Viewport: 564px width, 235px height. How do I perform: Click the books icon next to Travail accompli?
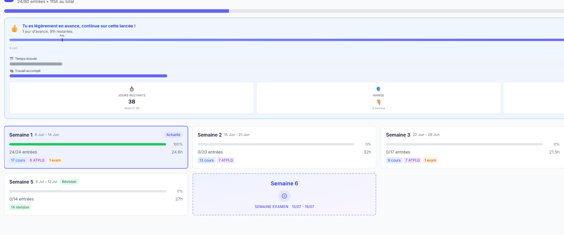pos(12,71)
